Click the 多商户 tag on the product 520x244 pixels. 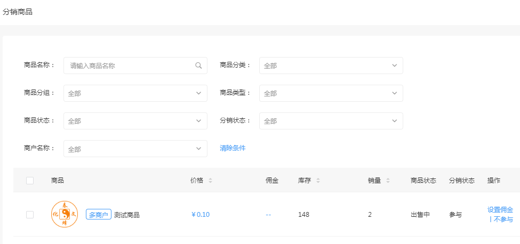(98, 215)
